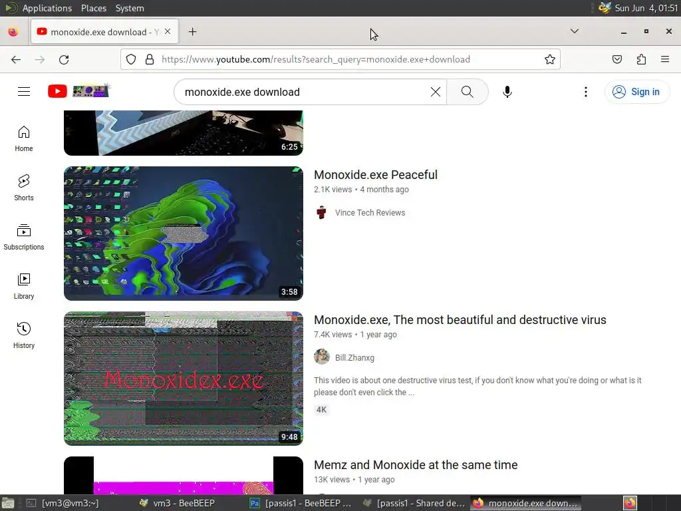This screenshot has width=681, height=511.
Task: Visit Bill.Zhanxg channel name
Action: tap(354, 357)
